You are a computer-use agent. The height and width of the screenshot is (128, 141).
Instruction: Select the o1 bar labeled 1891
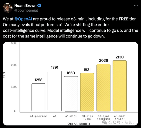55,91
